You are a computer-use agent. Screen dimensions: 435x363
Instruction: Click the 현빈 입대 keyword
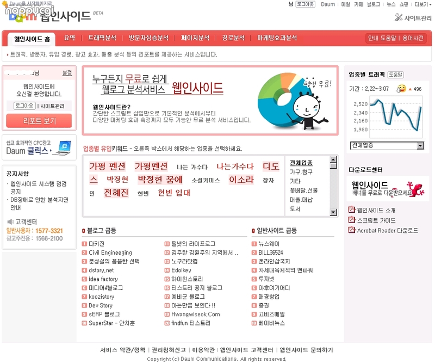pyautogui.click(x=174, y=193)
